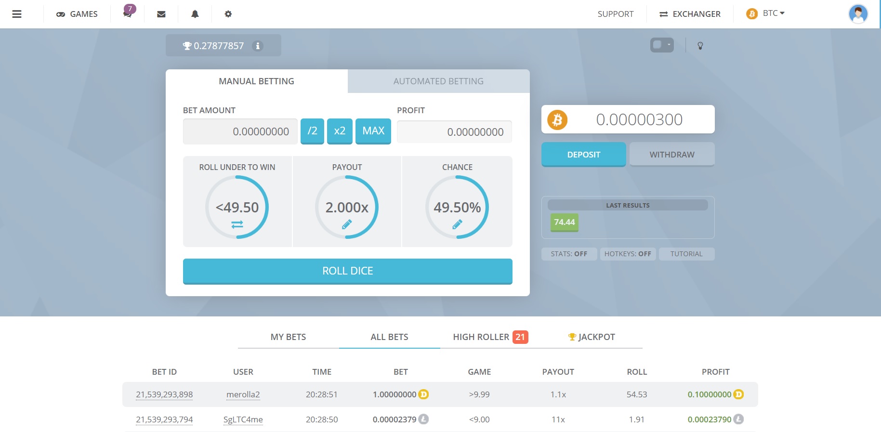Click Litecoin icon beside 0.00023790 profit
881x432 pixels.
point(738,419)
